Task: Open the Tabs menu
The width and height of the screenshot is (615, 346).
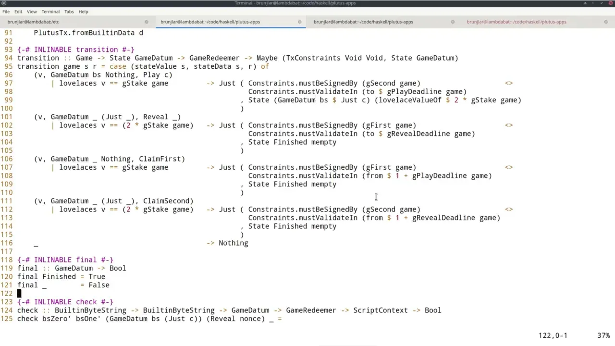Action: 69,12
